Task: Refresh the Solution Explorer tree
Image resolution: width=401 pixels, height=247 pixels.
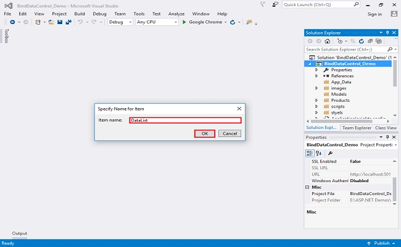Action: pos(362,41)
